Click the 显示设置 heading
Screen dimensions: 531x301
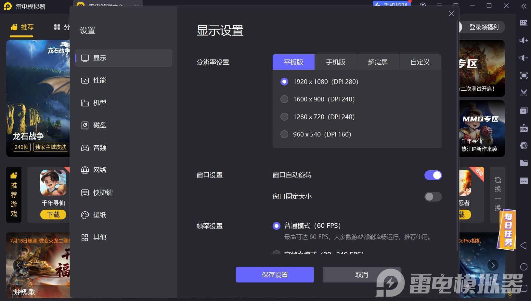(220, 31)
